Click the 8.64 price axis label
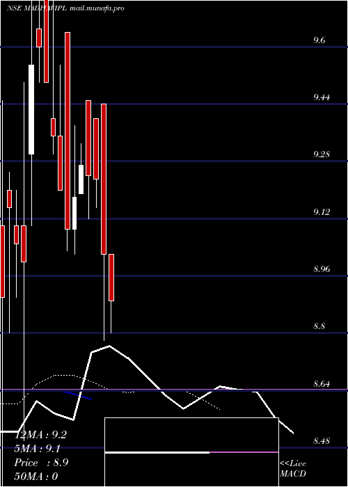The width and height of the screenshot is (348, 487). click(x=322, y=384)
